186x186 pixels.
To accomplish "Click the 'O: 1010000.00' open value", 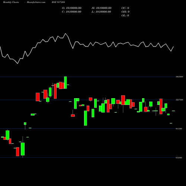I will [x=72, y=8].
